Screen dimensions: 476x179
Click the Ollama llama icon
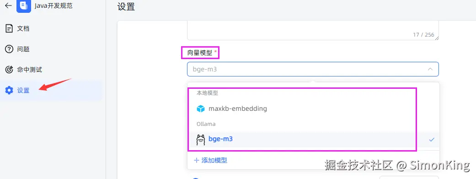(x=201, y=140)
